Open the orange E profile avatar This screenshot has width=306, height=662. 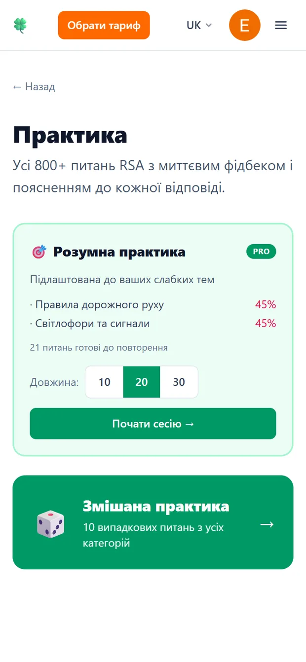tap(245, 25)
